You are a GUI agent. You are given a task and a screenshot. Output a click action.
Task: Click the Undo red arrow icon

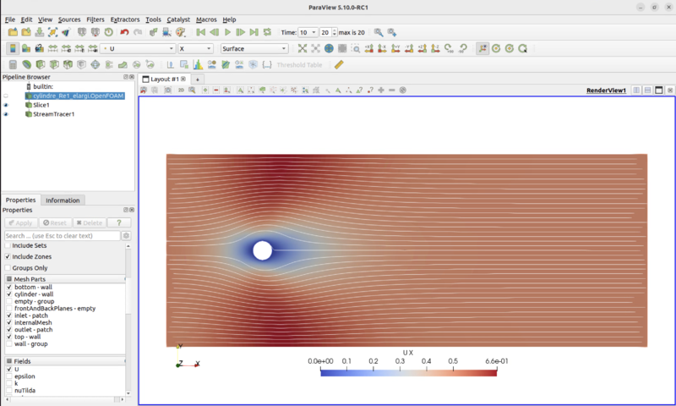(x=124, y=32)
